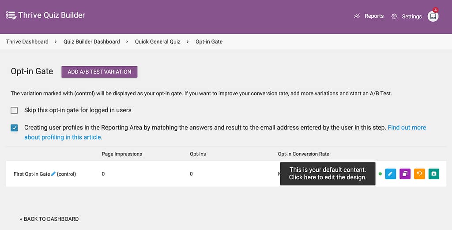Click the green status dot indicator
Viewport: 452px width, 230px height.
[x=380, y=174]
